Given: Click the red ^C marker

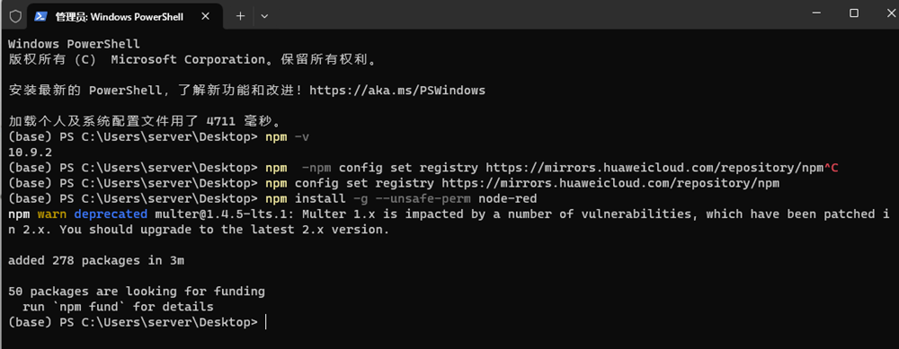Looking at the screenshot, I should coord(831,168).
